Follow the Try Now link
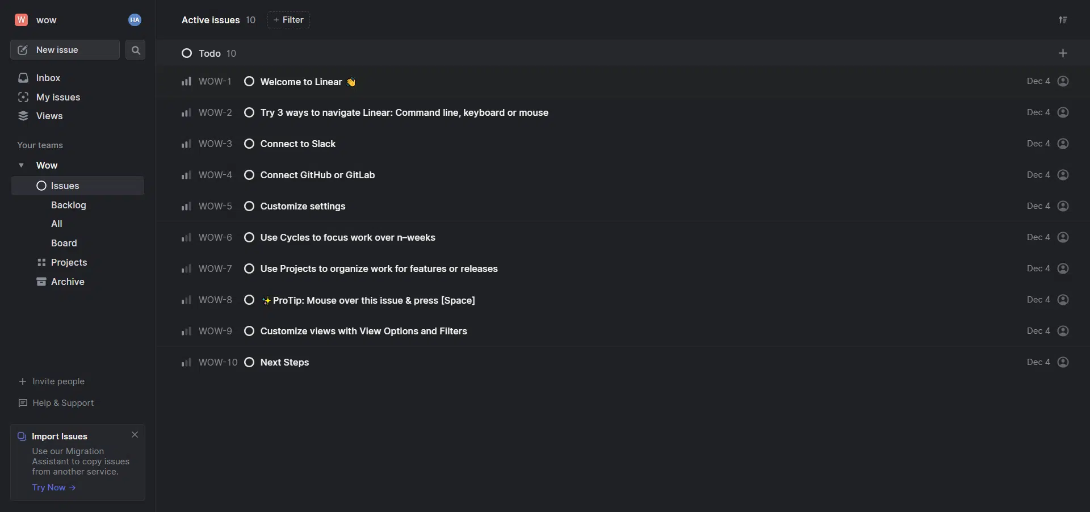The image size is (1090, 512). coord(54,488)
